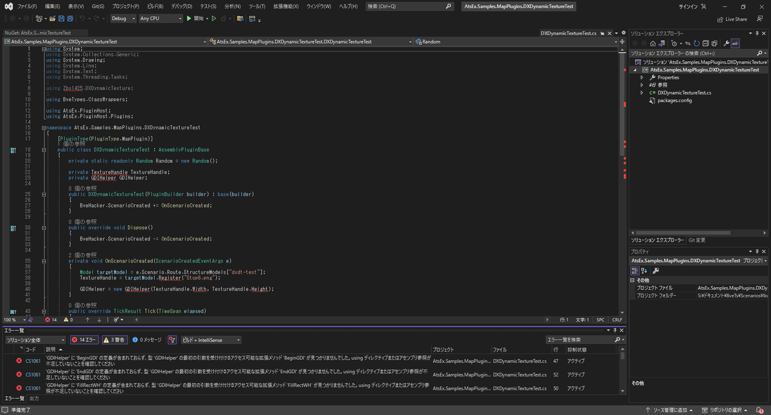Click the 検索 (Ctrl+Q) search box
Screen dimensions: 771x415
coord(409,6)
